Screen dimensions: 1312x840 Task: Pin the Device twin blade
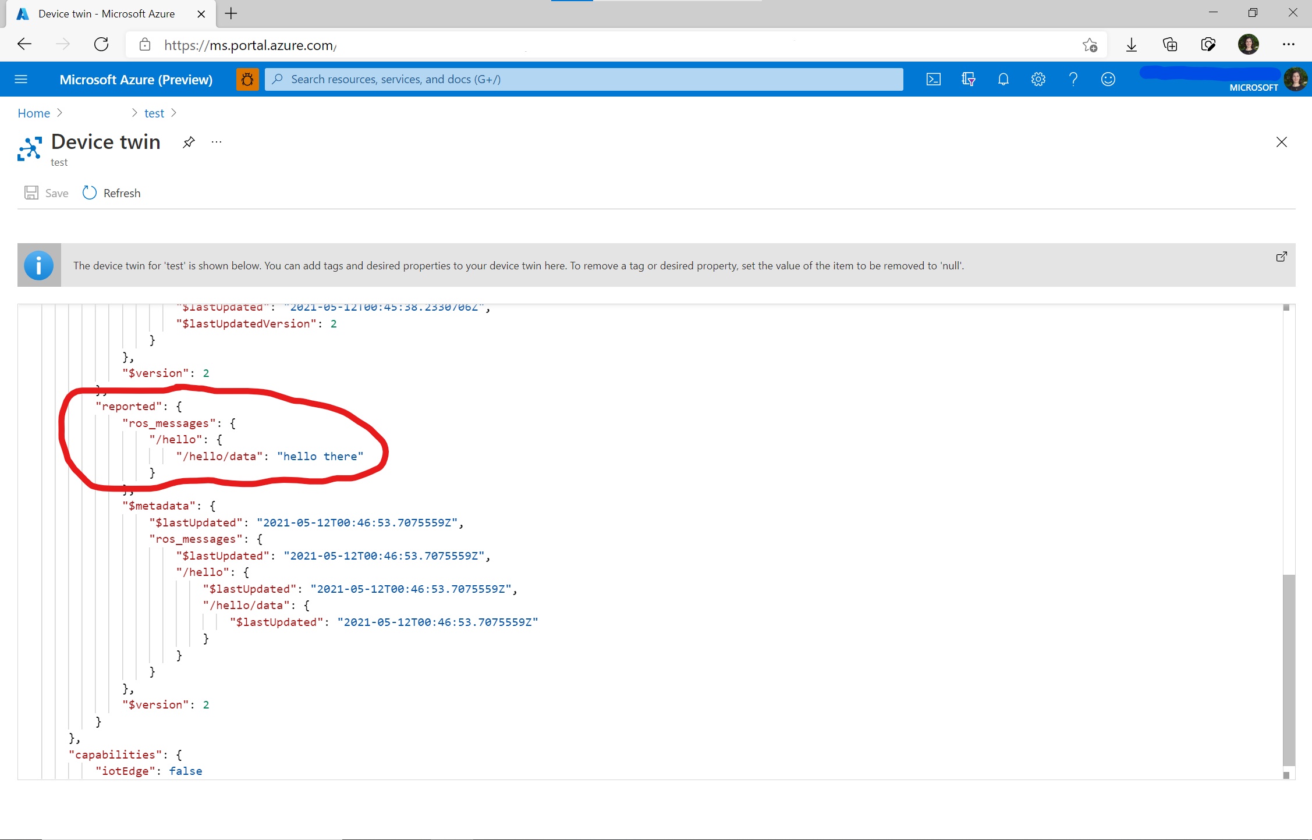click(x=188, y=143)
